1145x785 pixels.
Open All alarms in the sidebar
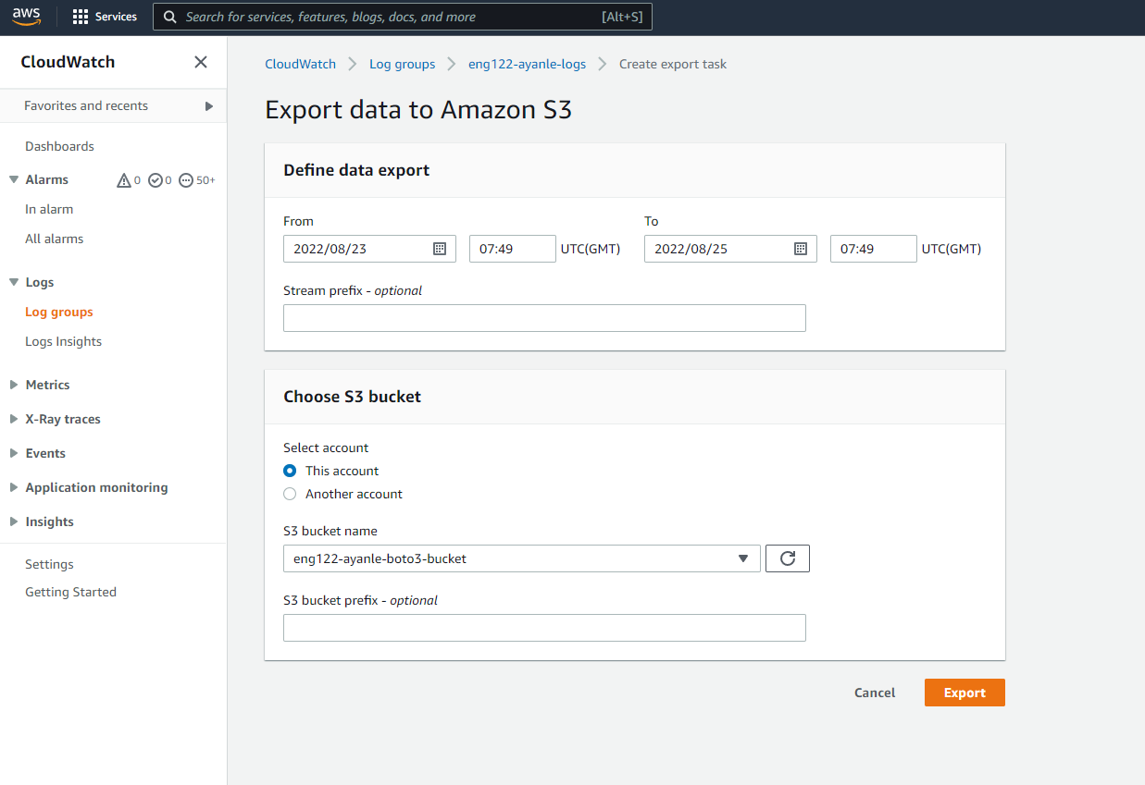(54, 239)
